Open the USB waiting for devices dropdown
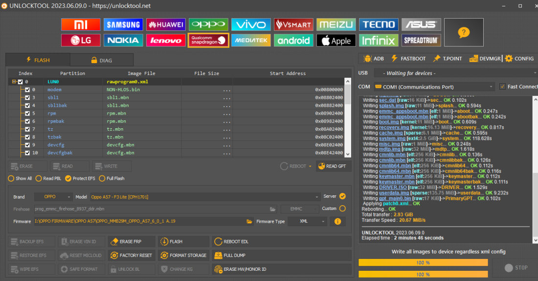The height and width of the screenshot is (281, 538). click(456, 73)
